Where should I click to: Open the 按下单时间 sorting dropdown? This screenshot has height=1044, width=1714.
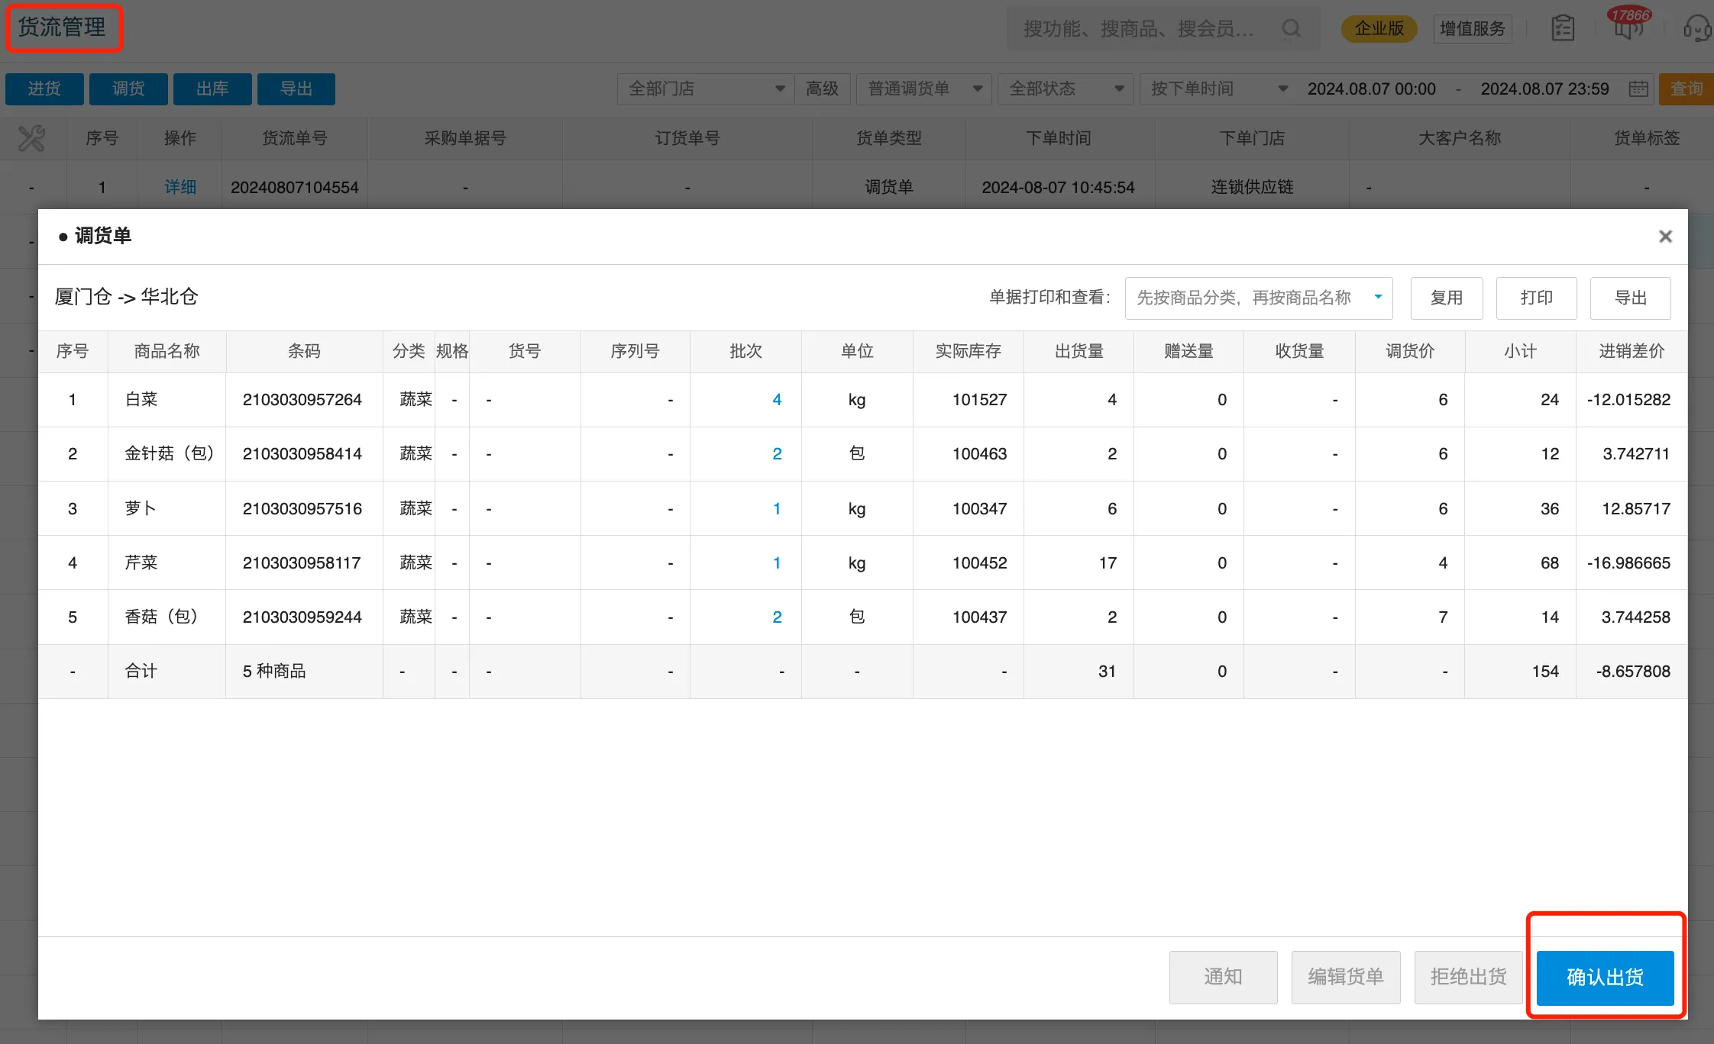(x=1216, y=89)
